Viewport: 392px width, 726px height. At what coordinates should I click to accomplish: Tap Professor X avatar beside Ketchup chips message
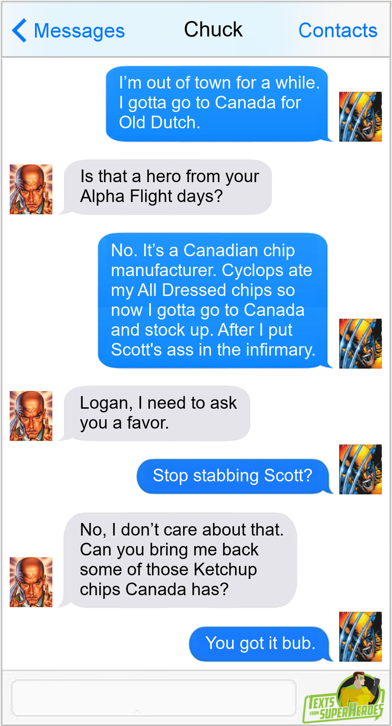click(31, 582)
